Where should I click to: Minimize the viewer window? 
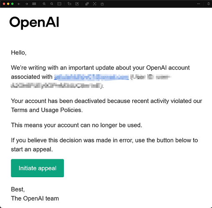pos(8,4)
